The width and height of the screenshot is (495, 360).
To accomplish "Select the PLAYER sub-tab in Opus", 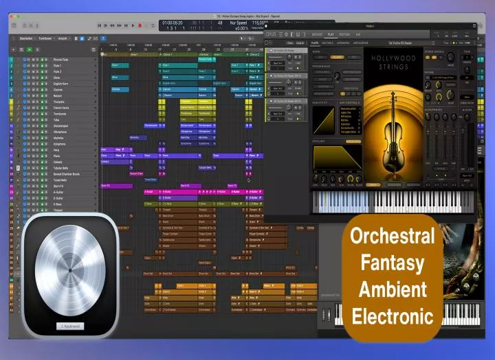I will click(315, 43).
